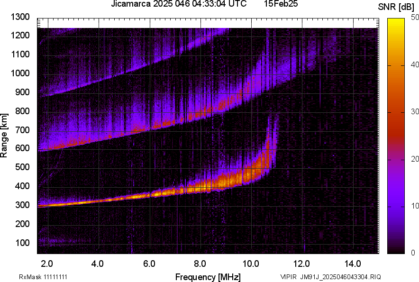Screen dimensions: 419x282
Task: Click the frequency tick label "4.0"
Action: (x=98, y=264)
